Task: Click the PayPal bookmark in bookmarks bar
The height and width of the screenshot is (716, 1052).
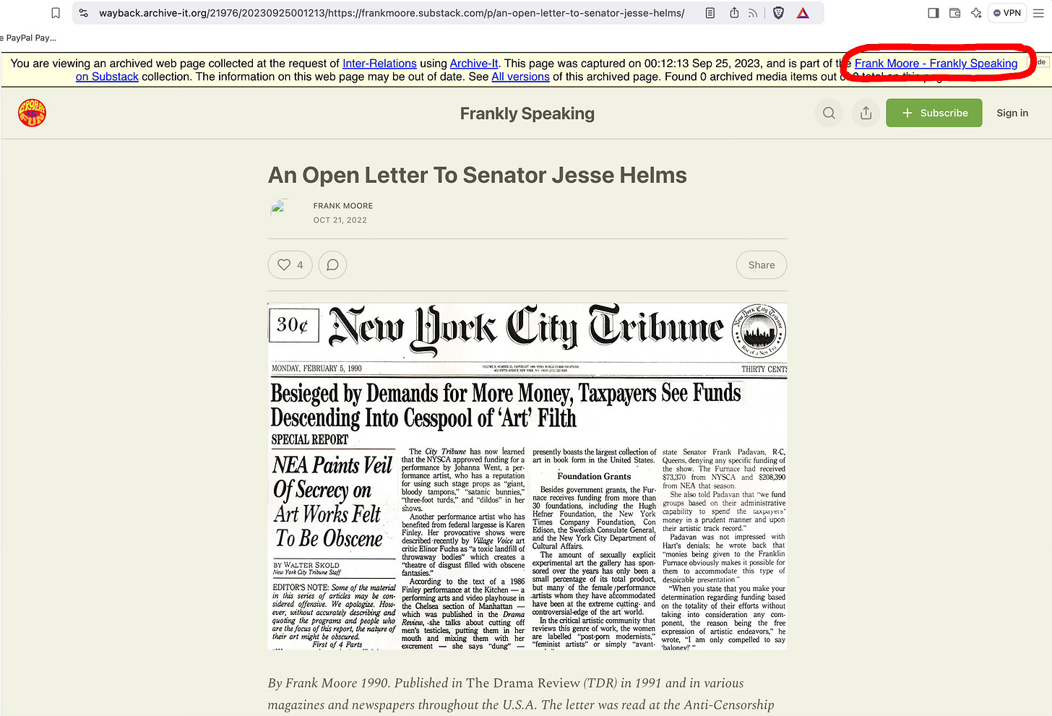Action: point(29,38)
